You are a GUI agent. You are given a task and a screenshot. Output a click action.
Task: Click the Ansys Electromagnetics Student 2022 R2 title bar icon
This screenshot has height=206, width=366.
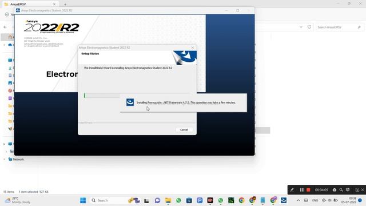point(18,10)
